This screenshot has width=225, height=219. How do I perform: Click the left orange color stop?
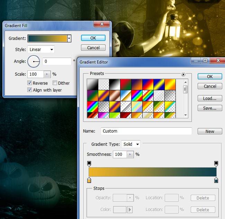pos(89,180)
